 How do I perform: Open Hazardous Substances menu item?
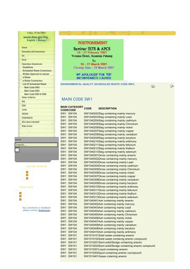point(32,64)
